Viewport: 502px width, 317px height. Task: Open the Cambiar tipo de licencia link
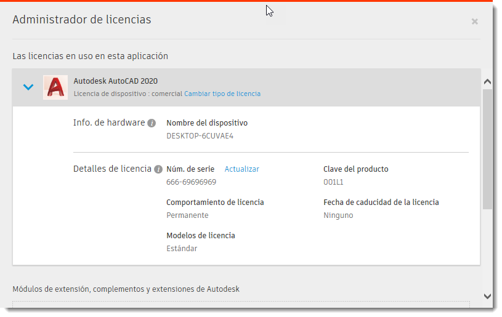[222, 94]
